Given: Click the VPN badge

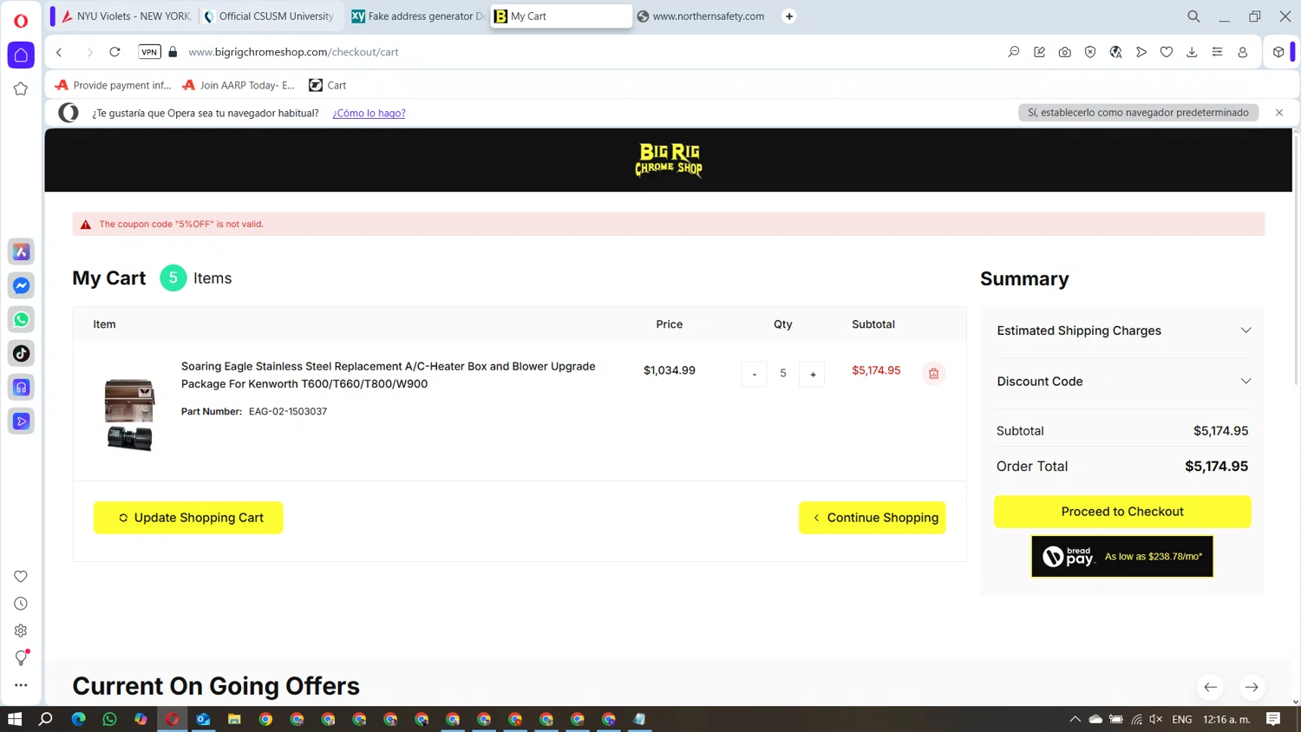Looking at the screenshot, I should click(x=149, y=52).
